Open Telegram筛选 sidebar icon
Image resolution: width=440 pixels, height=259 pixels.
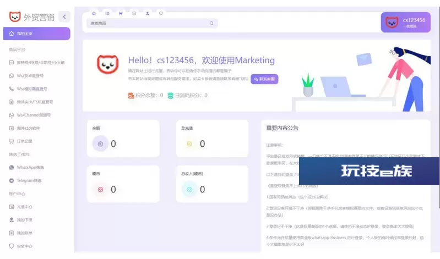[x=12, y=180]
